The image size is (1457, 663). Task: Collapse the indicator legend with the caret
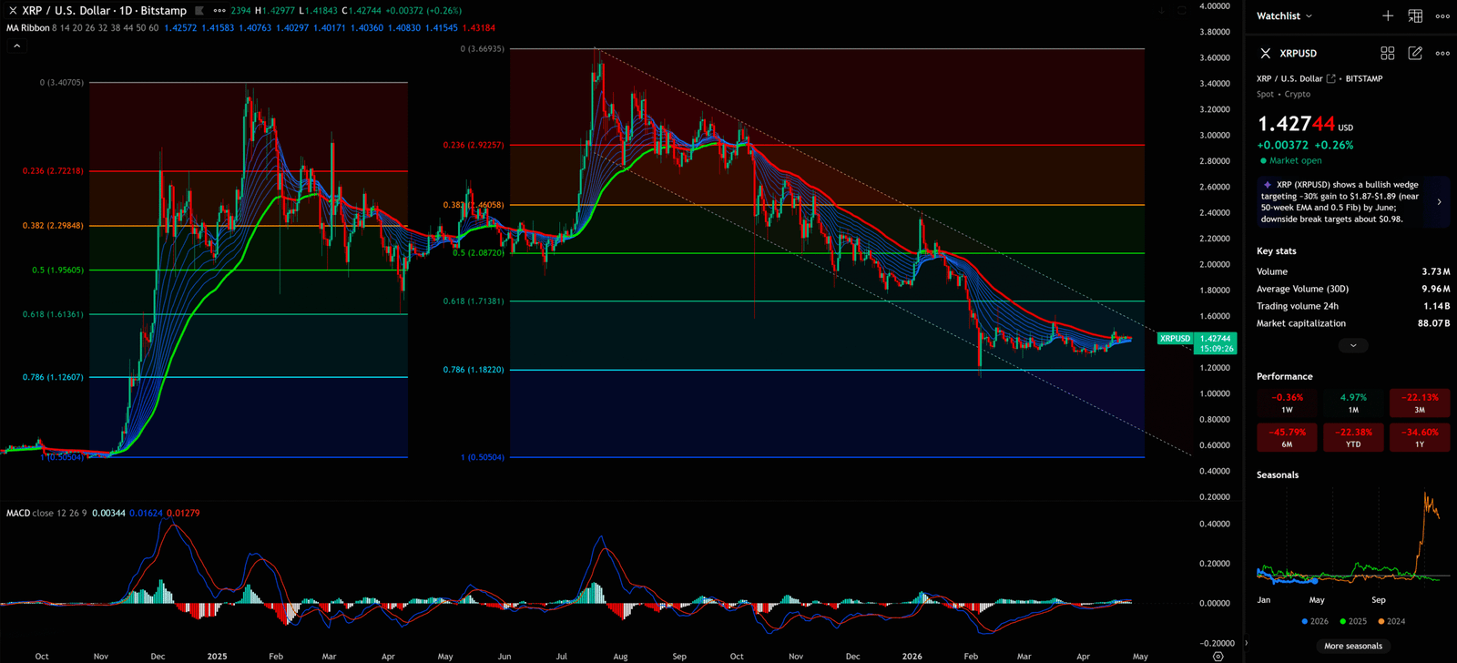(x=16, y=46)
